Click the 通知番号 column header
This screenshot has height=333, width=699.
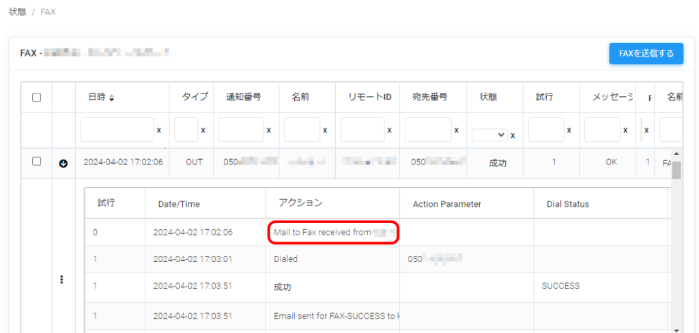tap(243, 98)
